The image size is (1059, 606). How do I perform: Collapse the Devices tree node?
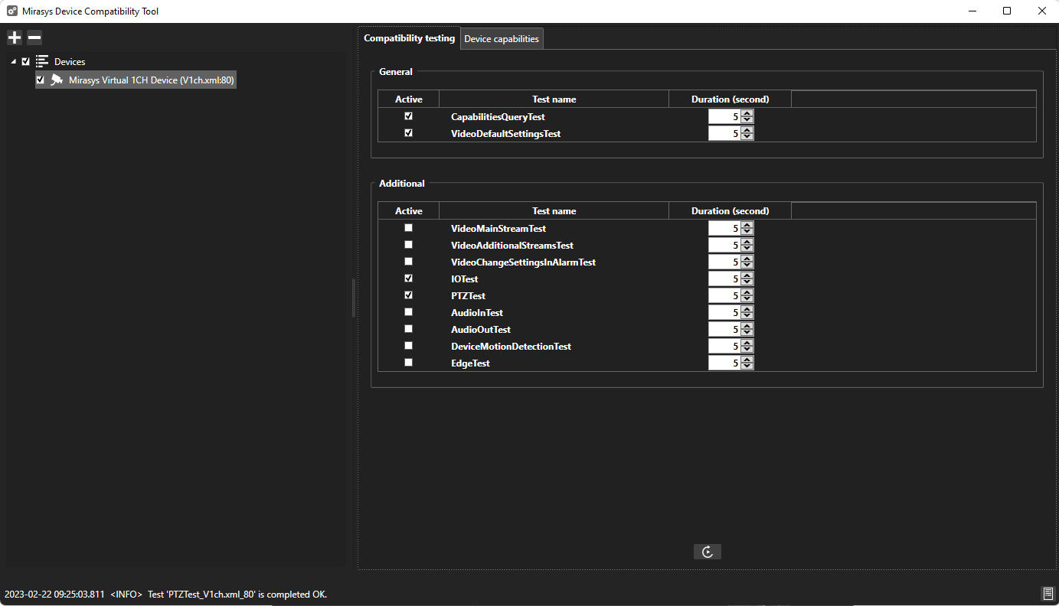coord(14,61)
